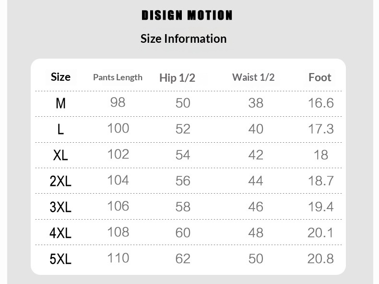Viewport: 379px width, 284px height.
Task: Select the foot value 17.3 in row L
Action: pyautogui.click(x=320, y=129)
